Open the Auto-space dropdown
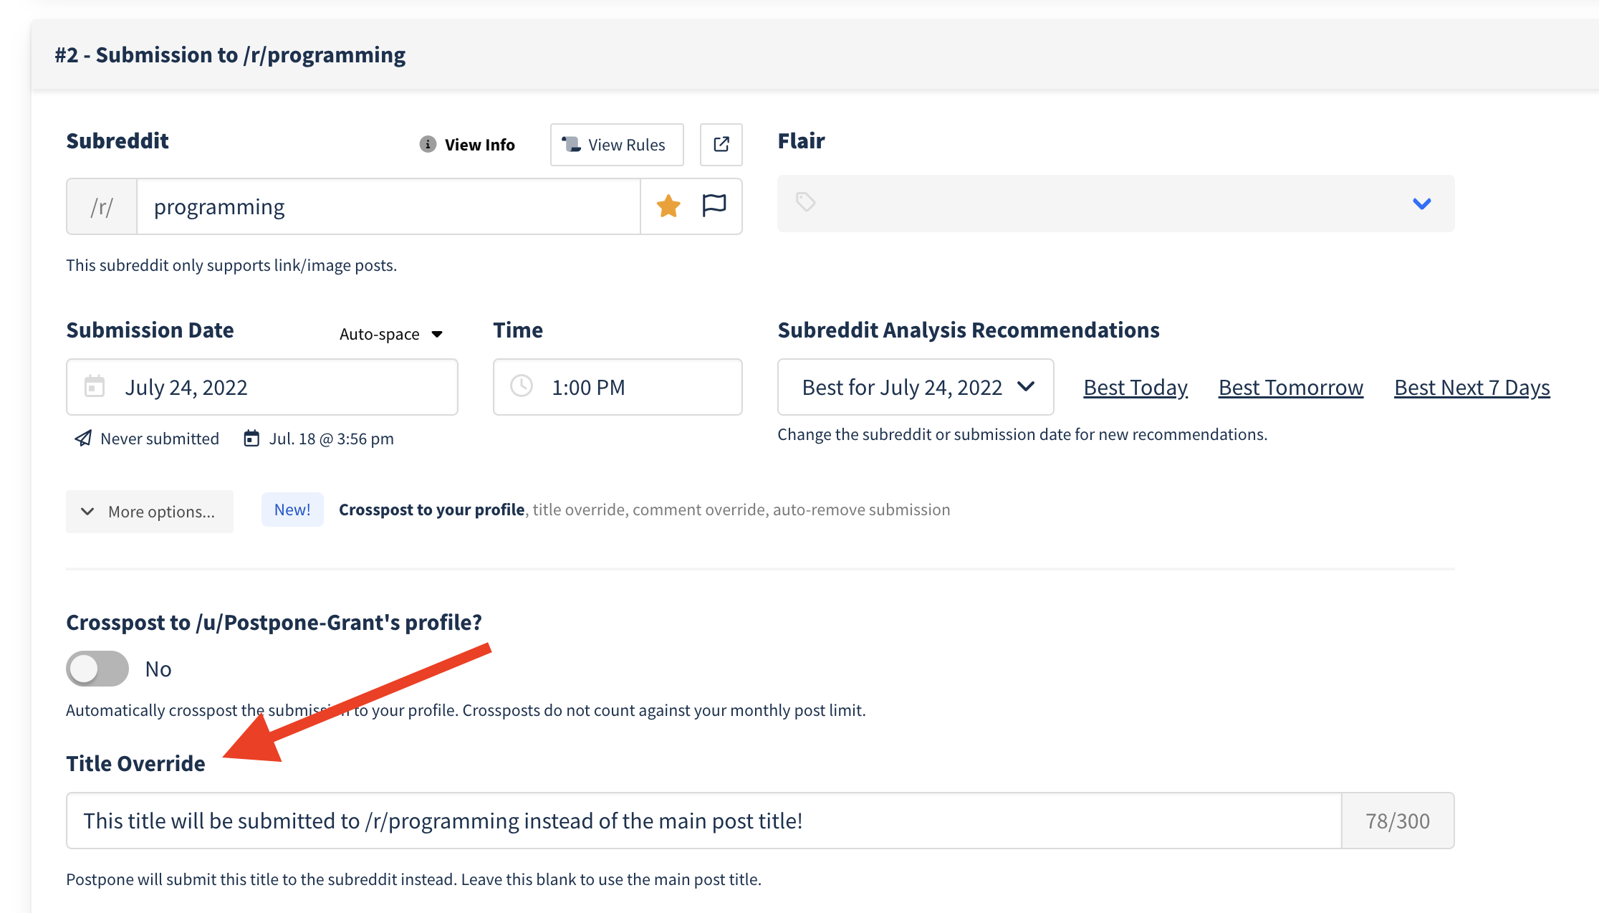 (x=391, y=334)
